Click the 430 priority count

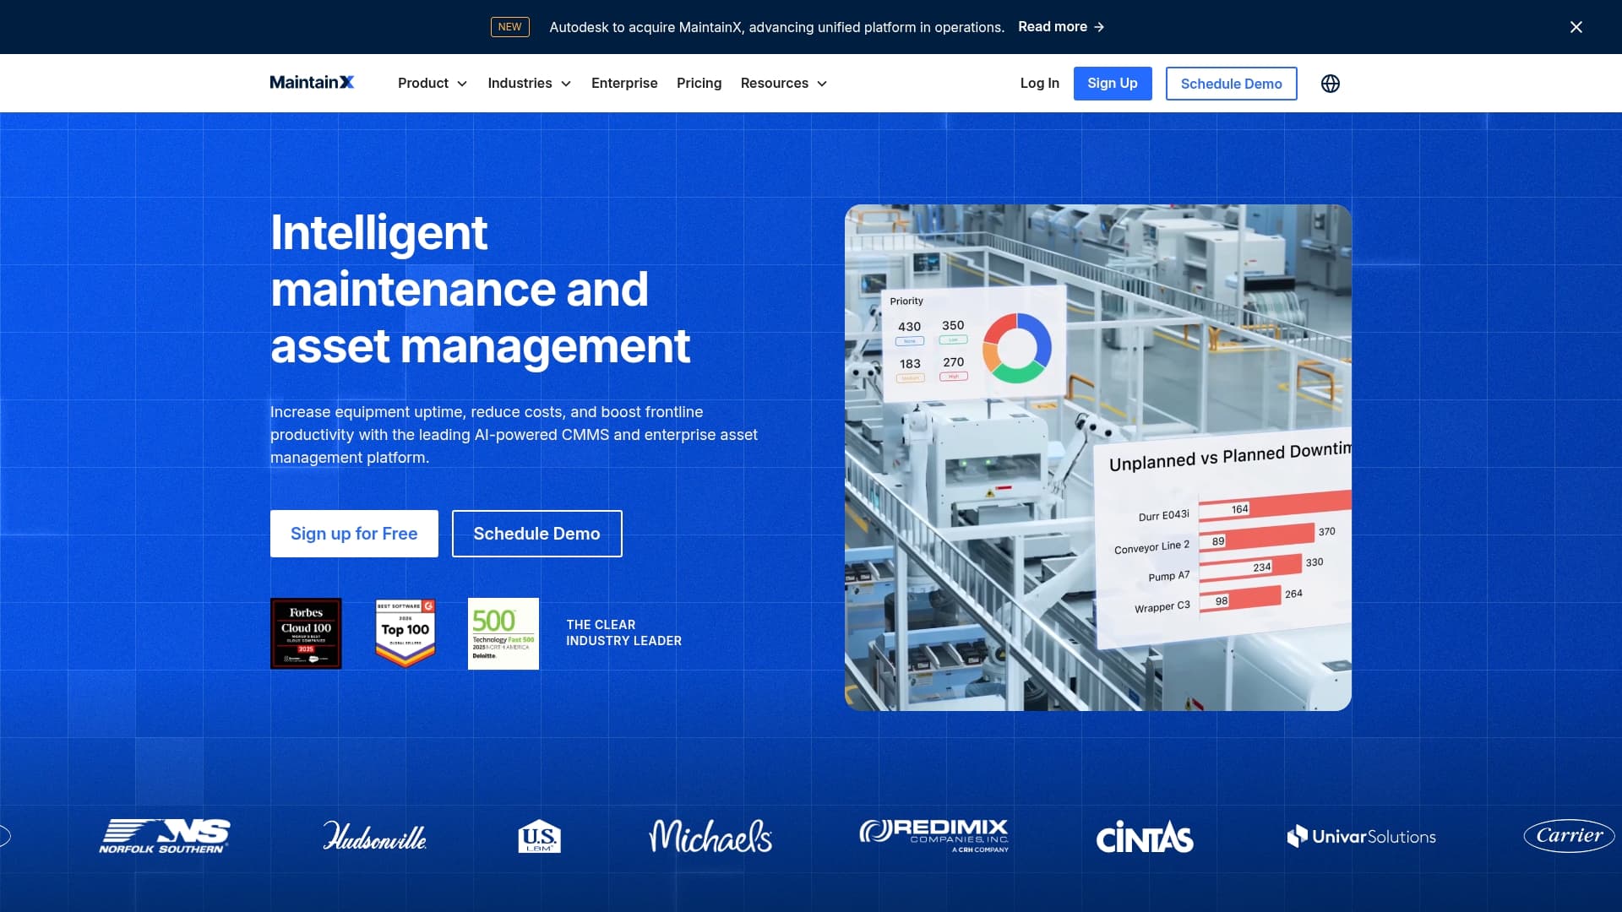909,327
